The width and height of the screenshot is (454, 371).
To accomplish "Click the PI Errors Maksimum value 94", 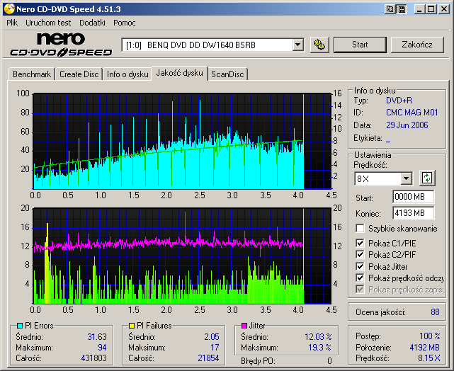I will [x=102, y=347].
